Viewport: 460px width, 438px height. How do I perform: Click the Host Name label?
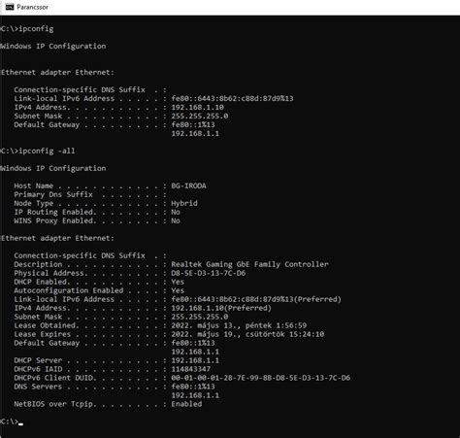(x=34, y=185)
